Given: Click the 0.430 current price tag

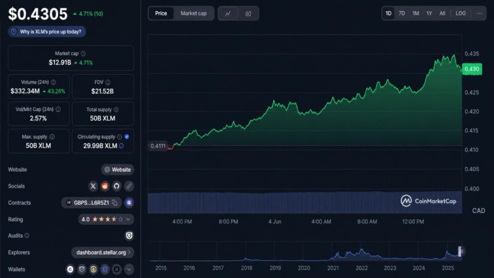Looking at the screenshot, I should point(472,69).
